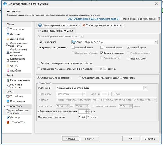Image resolution: width=163 pixels, height=146 pixels.
Task: Open the Выполнять Ежедневно dropdown
Action: [84, 94]
